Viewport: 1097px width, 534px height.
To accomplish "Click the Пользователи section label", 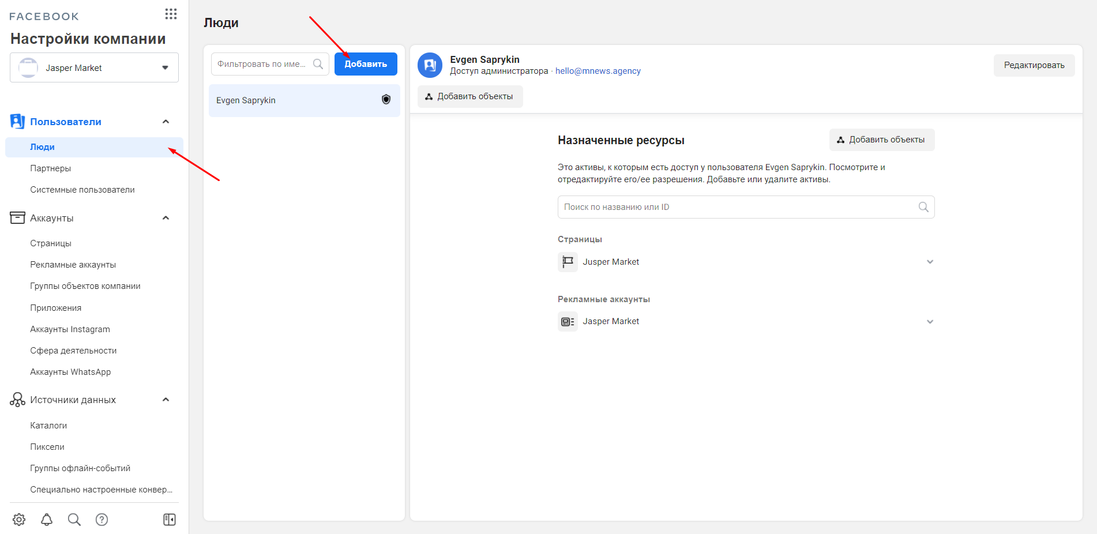I will 66,122.
